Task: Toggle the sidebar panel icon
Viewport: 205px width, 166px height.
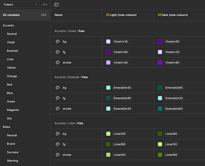Action: [x=57, y=5]
